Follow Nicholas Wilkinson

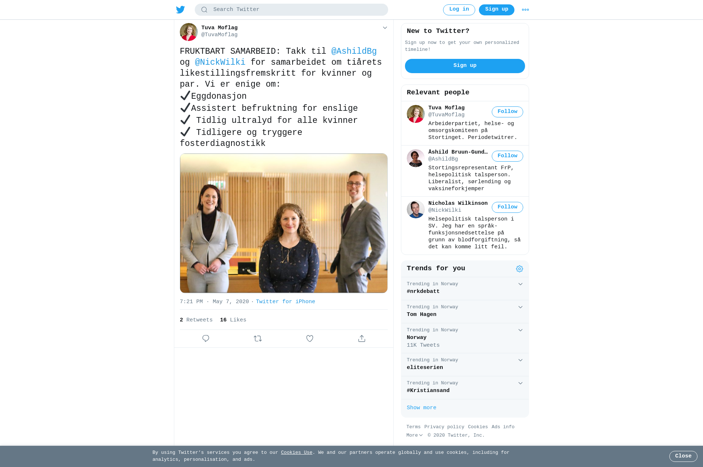(507, 207)
